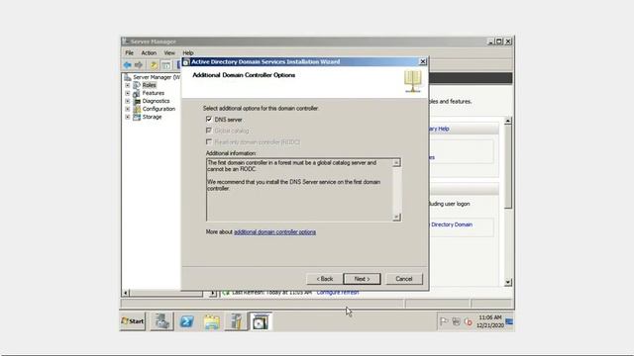Click the greyed Global catalog checkbox
Viewport: 634px width, 356px height.
(x=209, y=131)
